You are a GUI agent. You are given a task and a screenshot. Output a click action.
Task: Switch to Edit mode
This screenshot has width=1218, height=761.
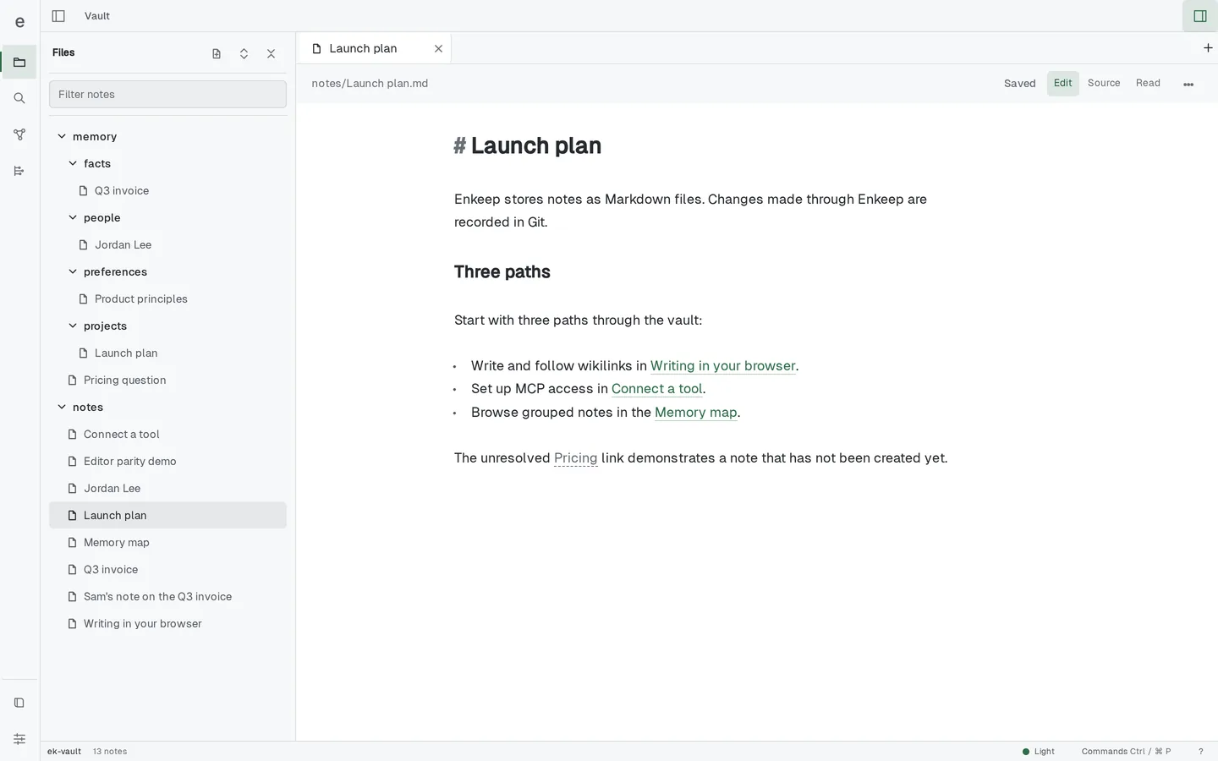pyautogui.click(x=1063, y=83)
